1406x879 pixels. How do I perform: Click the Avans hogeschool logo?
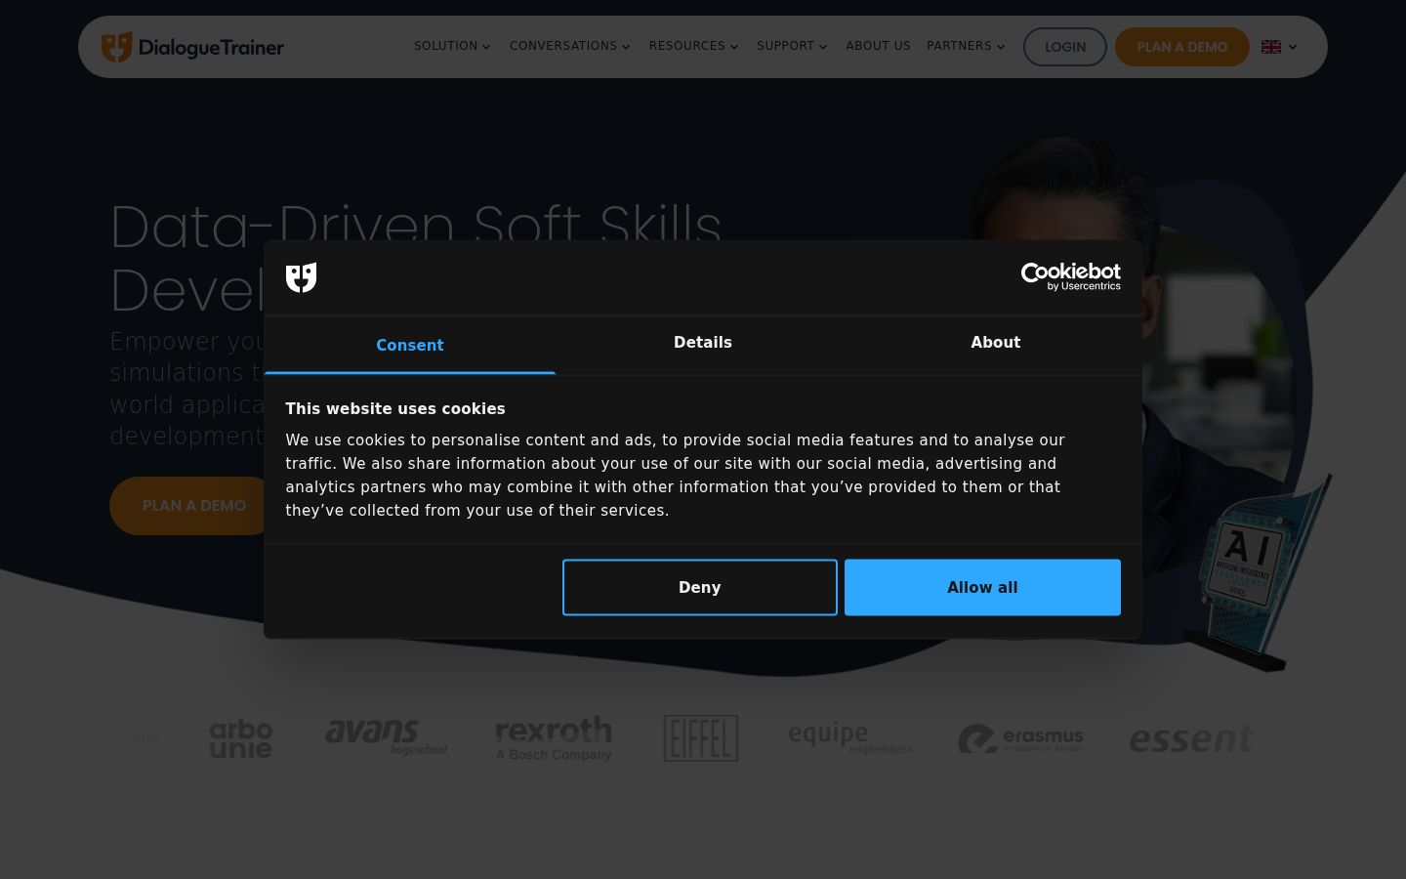point(386,737)
